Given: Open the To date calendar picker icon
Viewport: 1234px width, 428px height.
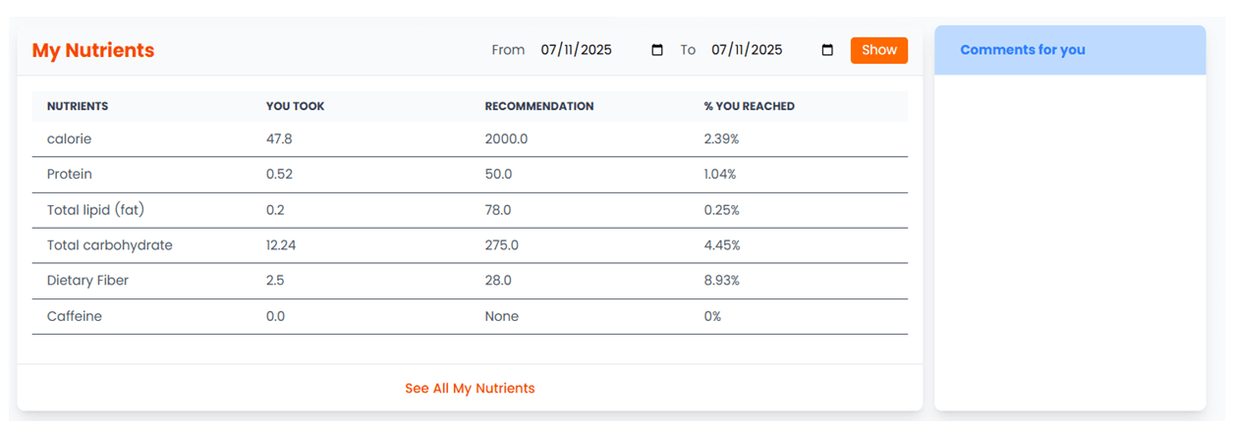Looking at the screenshot, I should tap(827, 50).
